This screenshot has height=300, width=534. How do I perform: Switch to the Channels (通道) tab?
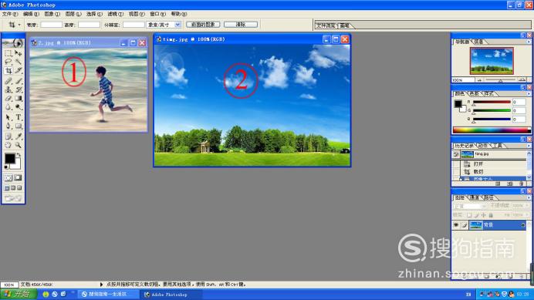pos(475,197)
